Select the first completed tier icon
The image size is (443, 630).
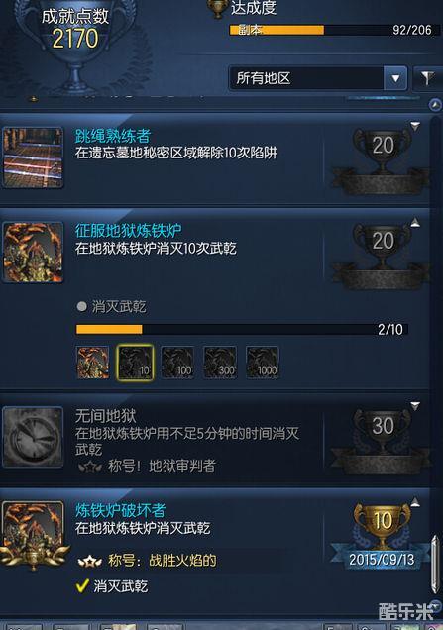click(92, 363)
